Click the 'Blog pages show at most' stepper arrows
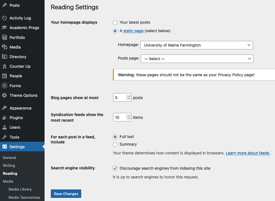The height and width of the screenshot is (201, 275). 129,97
